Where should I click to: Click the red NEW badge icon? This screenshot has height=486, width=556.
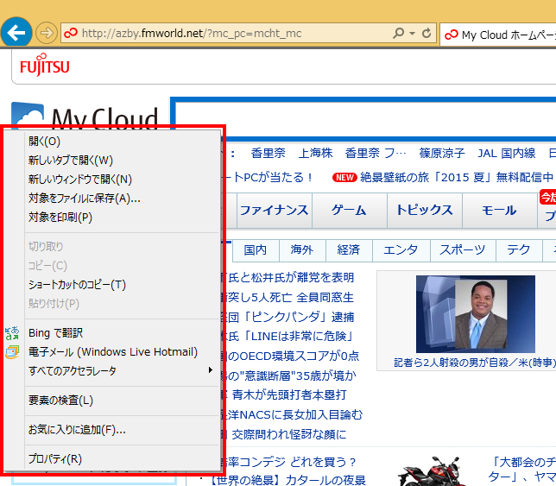[344, 178]
